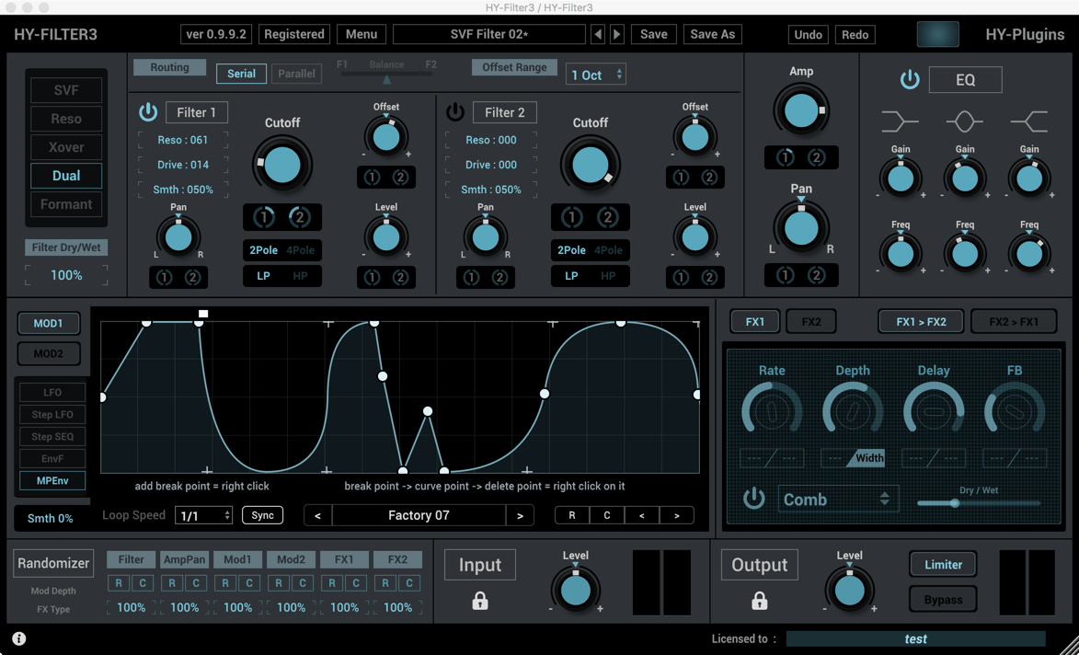
Task: Select the bell/peak band icon in the EQ
Action: tap(964, 121)
